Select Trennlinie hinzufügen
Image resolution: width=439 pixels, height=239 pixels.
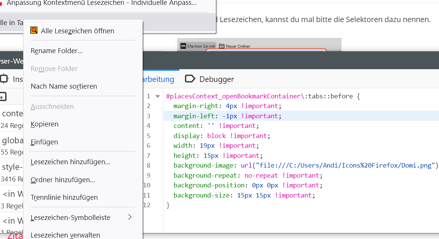[64, 197]
